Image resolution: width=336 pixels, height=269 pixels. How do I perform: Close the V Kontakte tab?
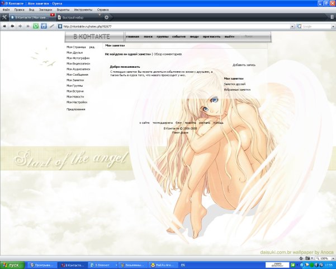click(x=53, y=15)
